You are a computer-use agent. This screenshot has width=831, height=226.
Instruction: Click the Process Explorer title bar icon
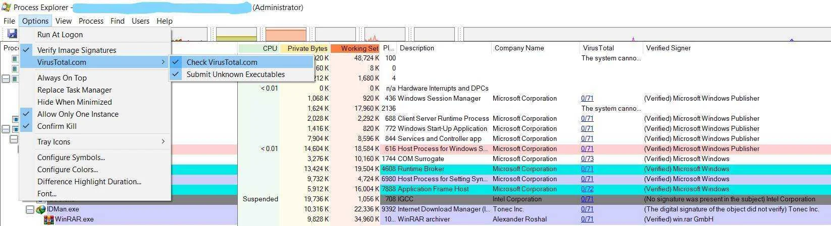click(x=7, y=8)
